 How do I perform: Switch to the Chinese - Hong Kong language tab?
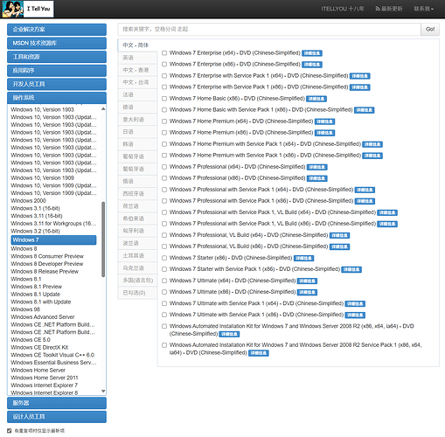137,70
